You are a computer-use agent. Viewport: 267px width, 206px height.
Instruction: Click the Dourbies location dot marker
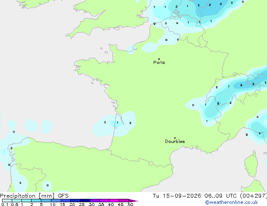(x=175, y=138)
